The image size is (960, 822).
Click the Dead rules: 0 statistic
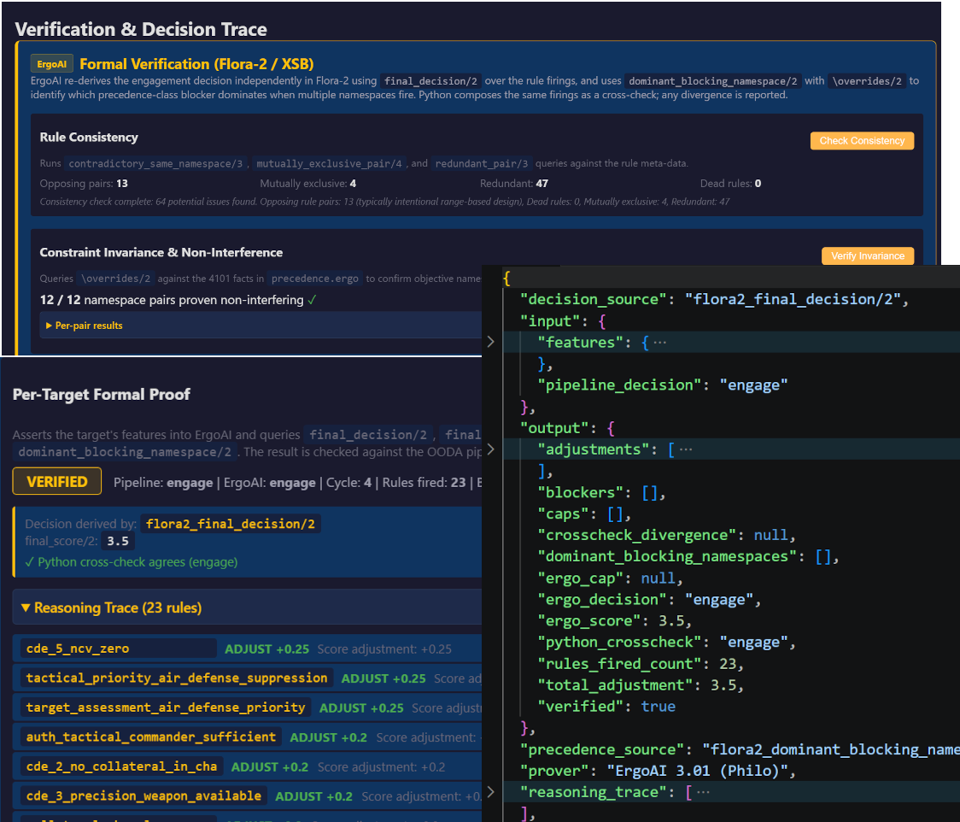(731, 183)
